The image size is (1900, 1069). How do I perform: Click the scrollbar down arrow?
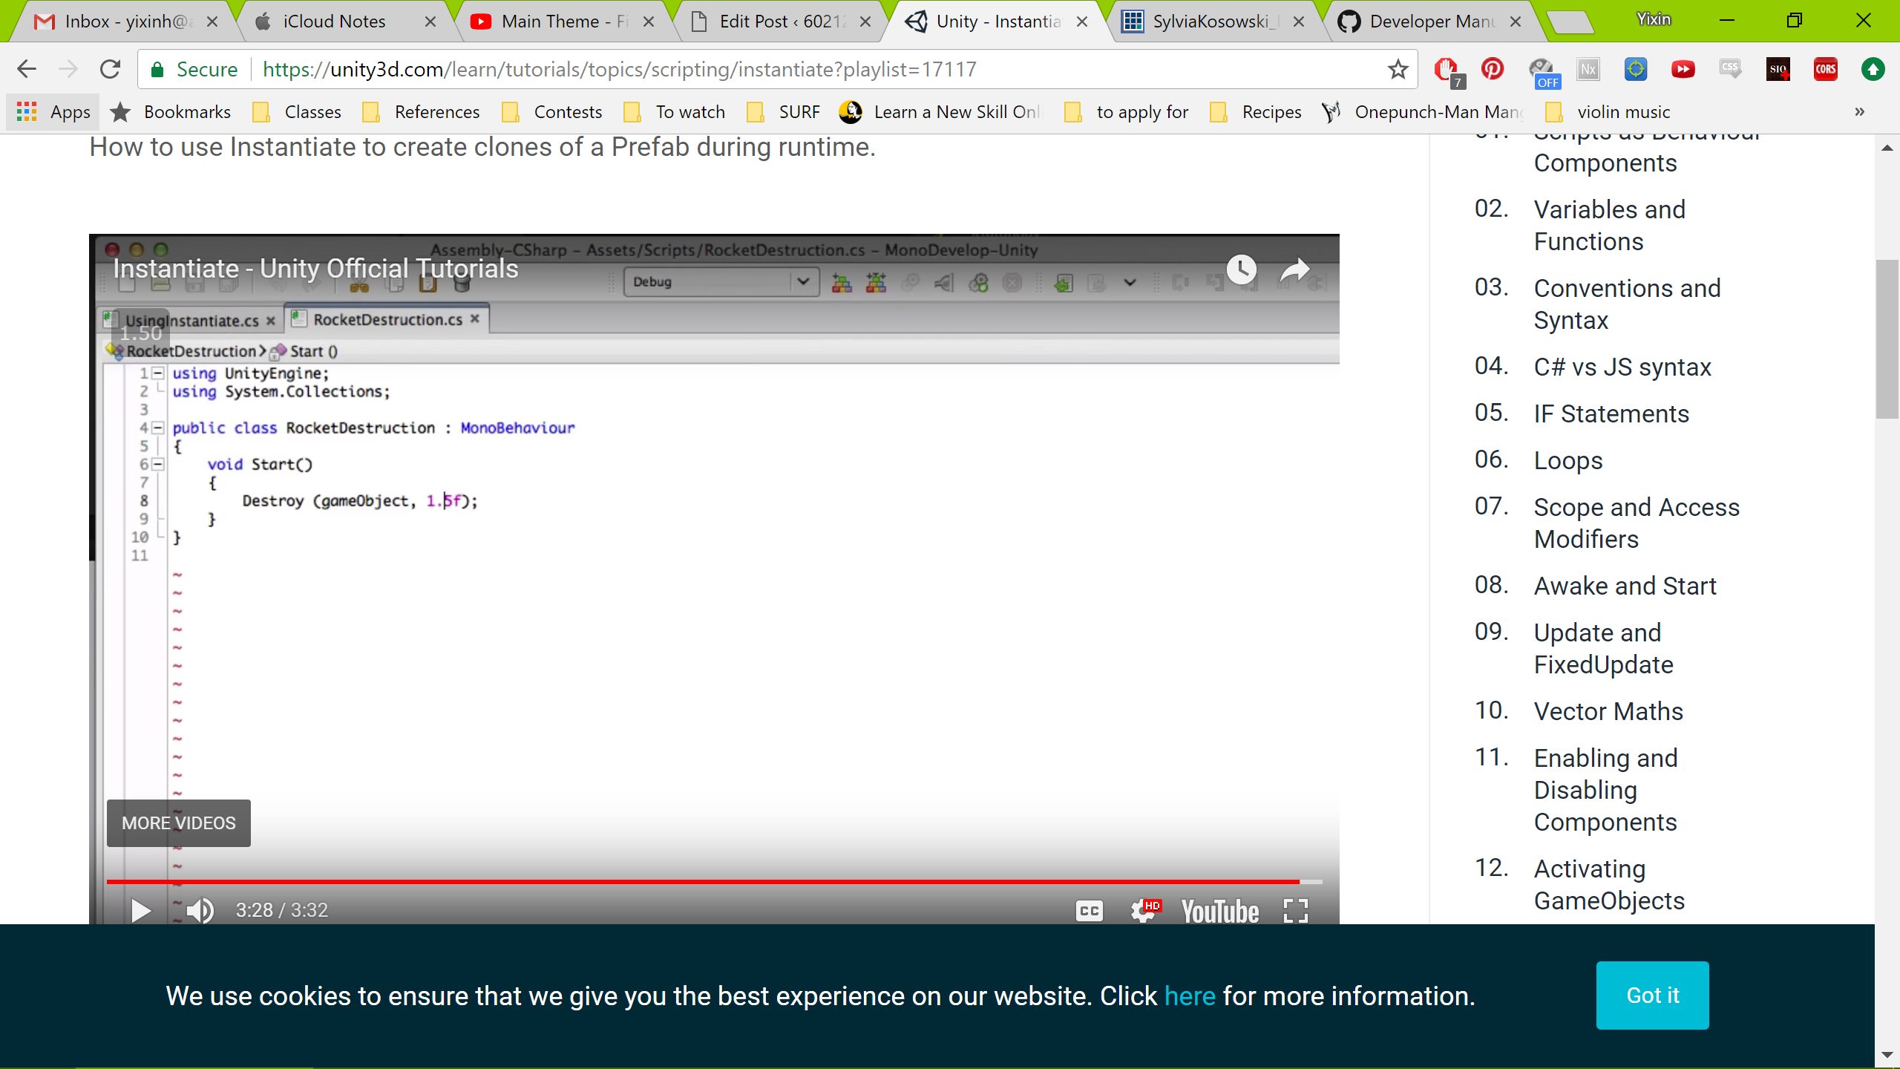click(1887, 1055)
